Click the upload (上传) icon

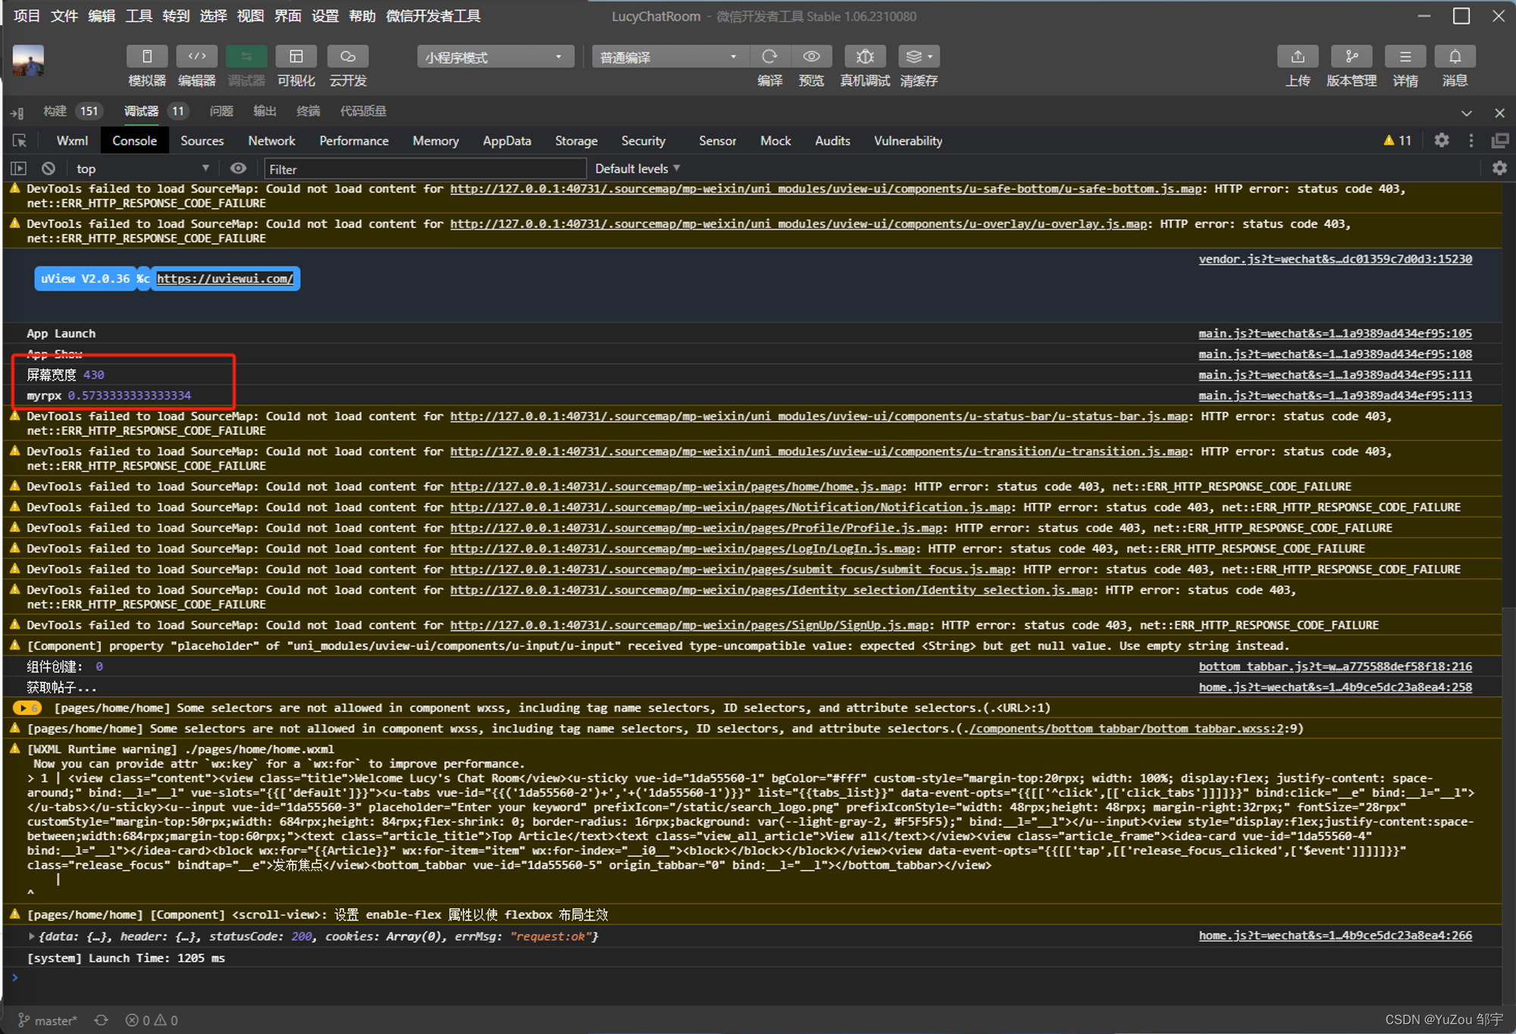(1298, 57)
